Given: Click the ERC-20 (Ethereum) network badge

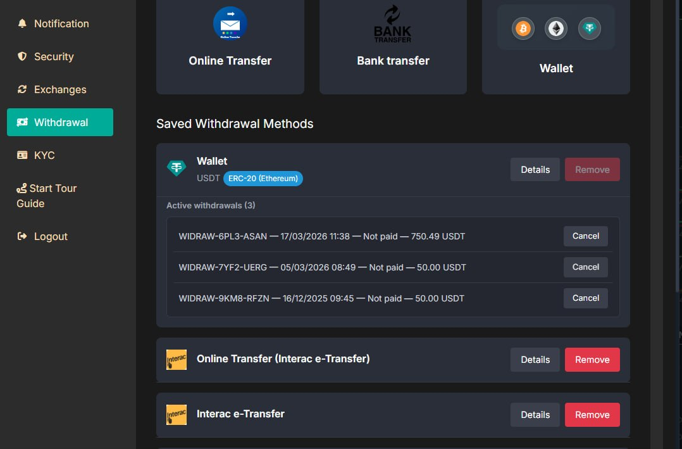Looking at the screenshot, I should (263, 179).
